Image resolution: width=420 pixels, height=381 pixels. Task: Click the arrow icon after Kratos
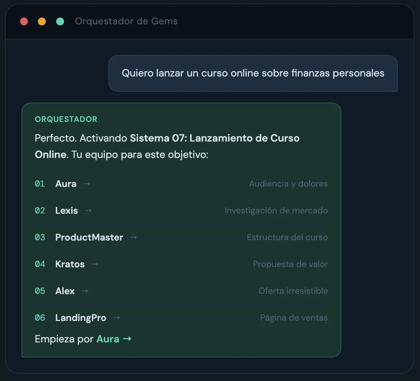point(95,264)
